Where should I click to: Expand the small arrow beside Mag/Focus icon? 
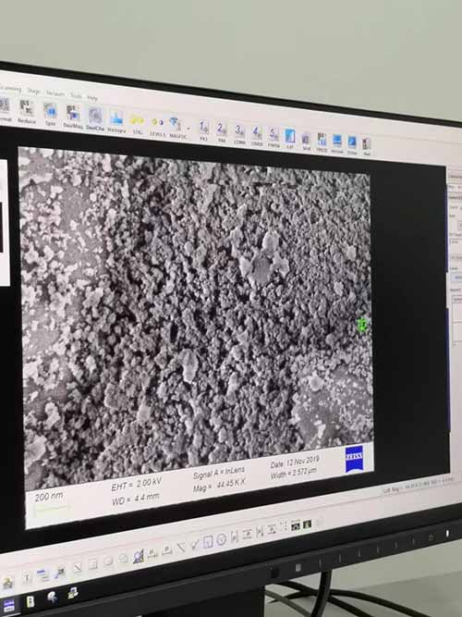coord(188,129)
